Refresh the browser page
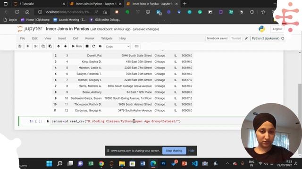Screen dimensions: 302x169 [x=17, y=12]
